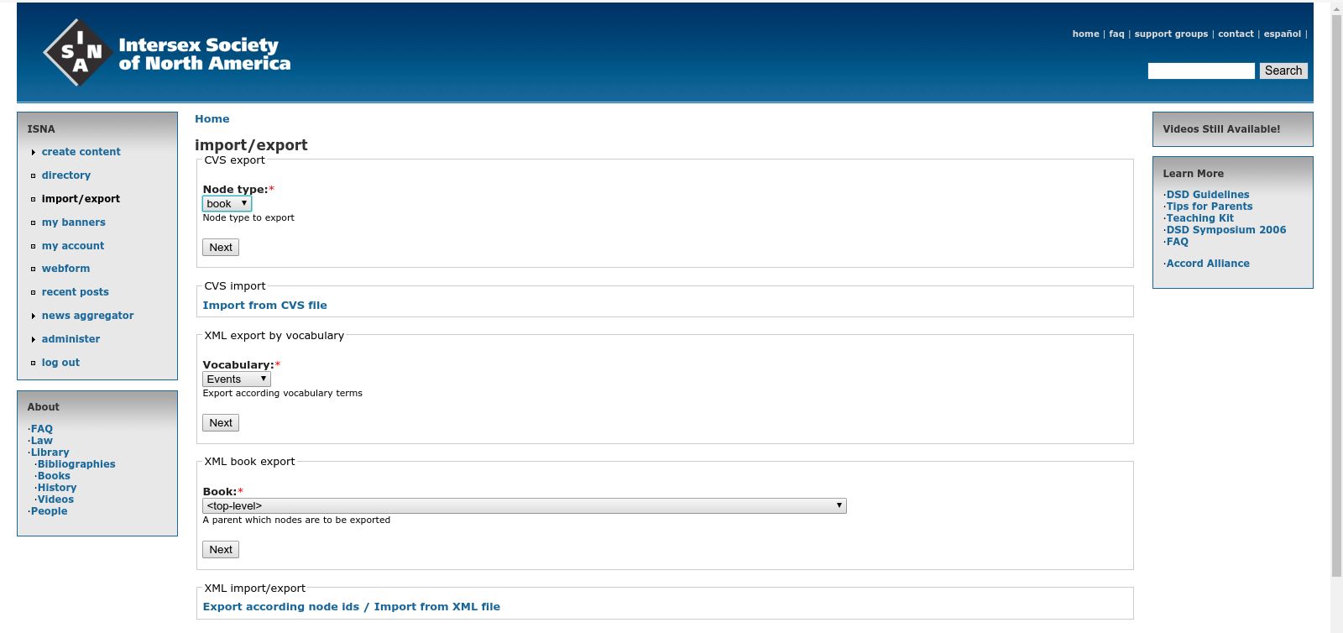This screenshot has width=1343, height=633.
Task: Click the Search button
Action: [x=1283, y=71]
